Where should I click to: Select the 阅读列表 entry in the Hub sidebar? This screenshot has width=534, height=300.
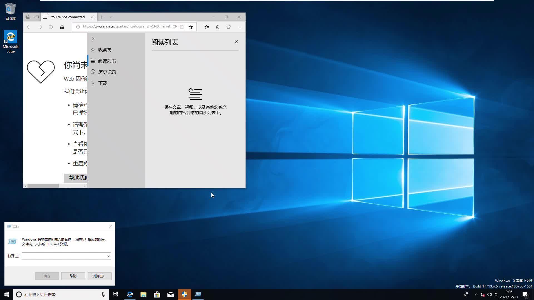coord(107,61)
